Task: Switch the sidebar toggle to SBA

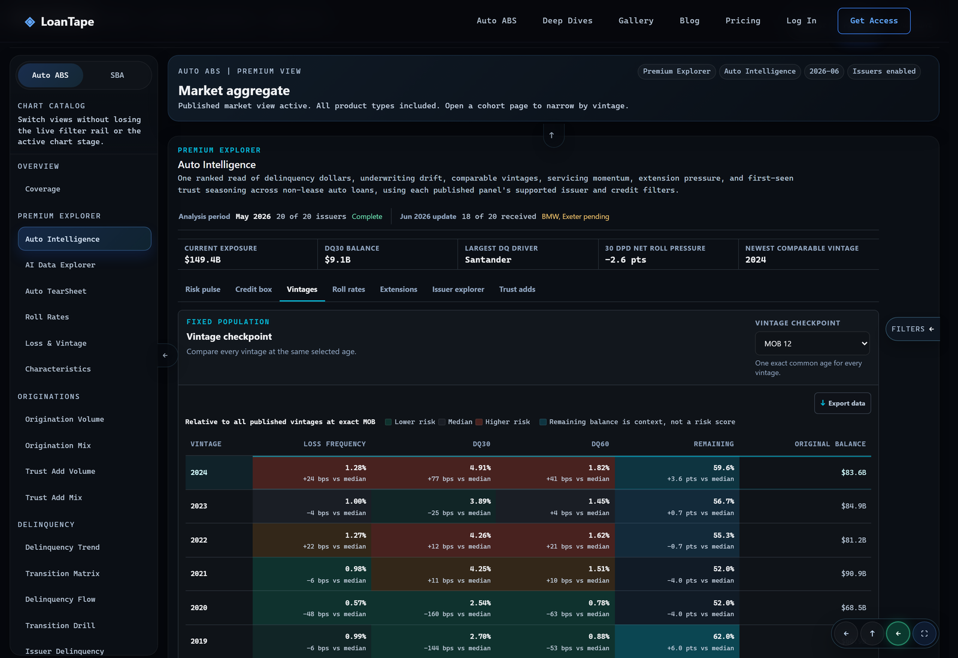Action: point(117,75)
